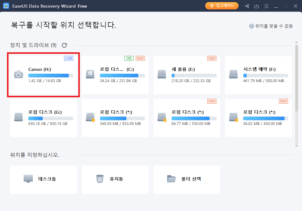Choose 휴지통 recycle bin location
Screen dimensions: 302x211
pyautogui.click(x=115, y=180)
